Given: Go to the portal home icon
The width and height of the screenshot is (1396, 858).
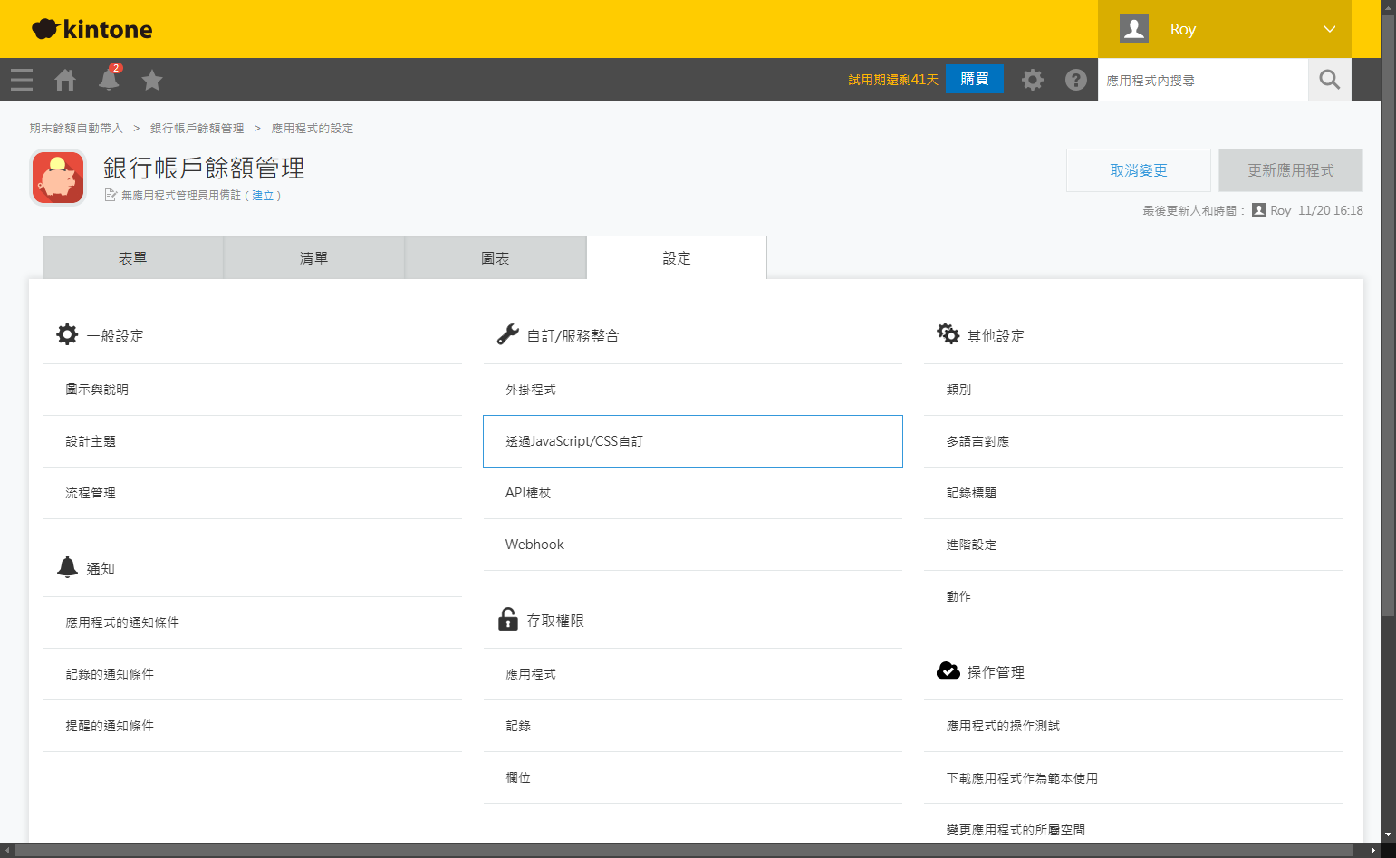Looking at the screenshot, I should 65,80.
